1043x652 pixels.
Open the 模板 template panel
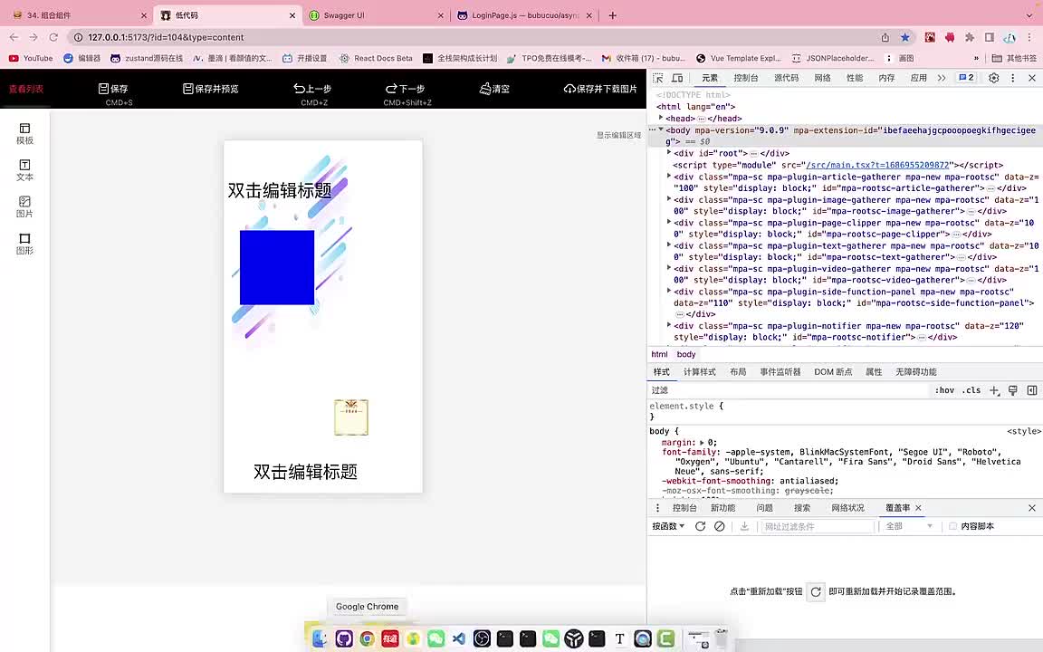pyautogui.click(x=24, y=134)
